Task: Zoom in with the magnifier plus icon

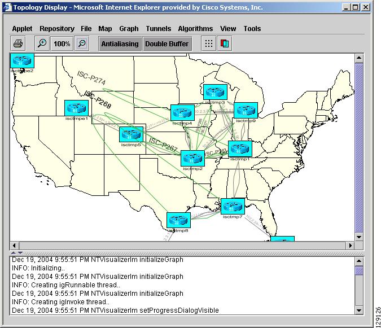Action: [x=42, y=43]
